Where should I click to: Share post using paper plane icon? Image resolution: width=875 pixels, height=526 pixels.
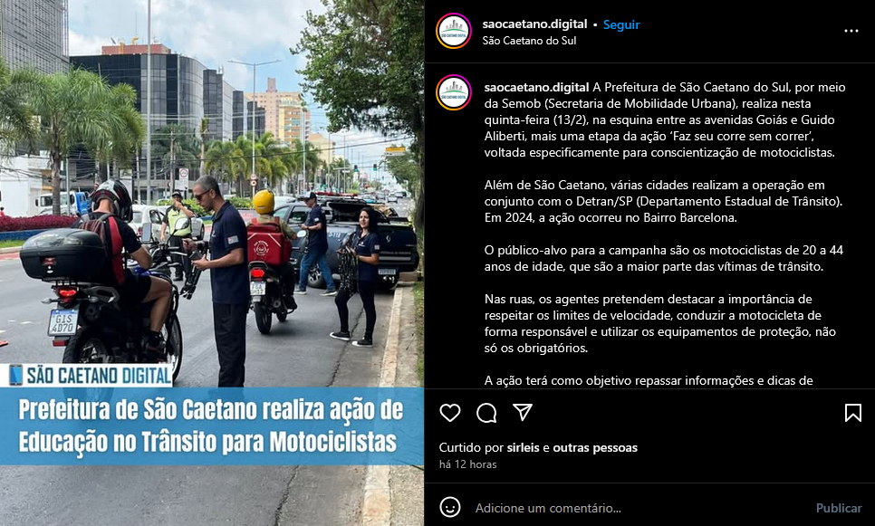point(523,412)
